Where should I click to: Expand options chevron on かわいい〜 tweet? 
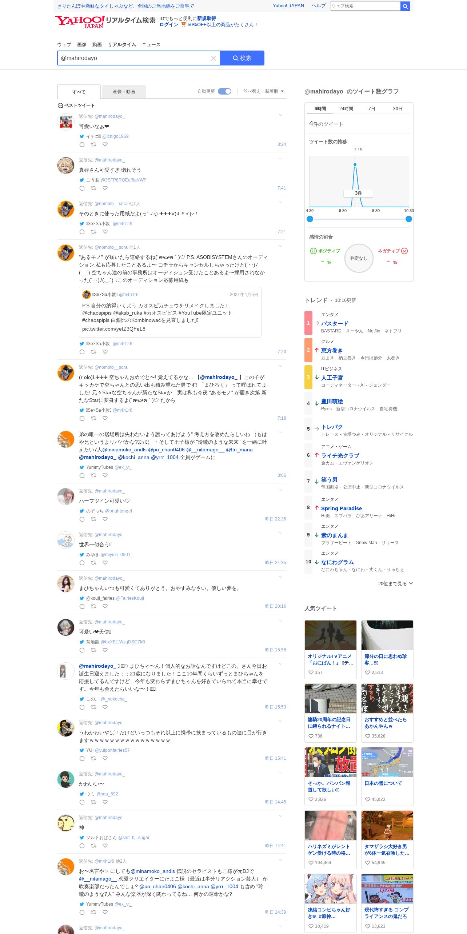coord(280,773)
